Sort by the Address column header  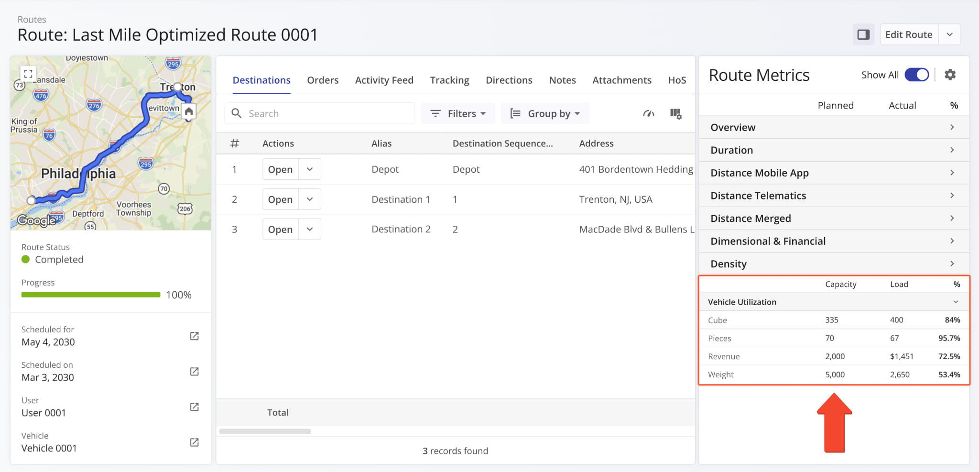596,143
